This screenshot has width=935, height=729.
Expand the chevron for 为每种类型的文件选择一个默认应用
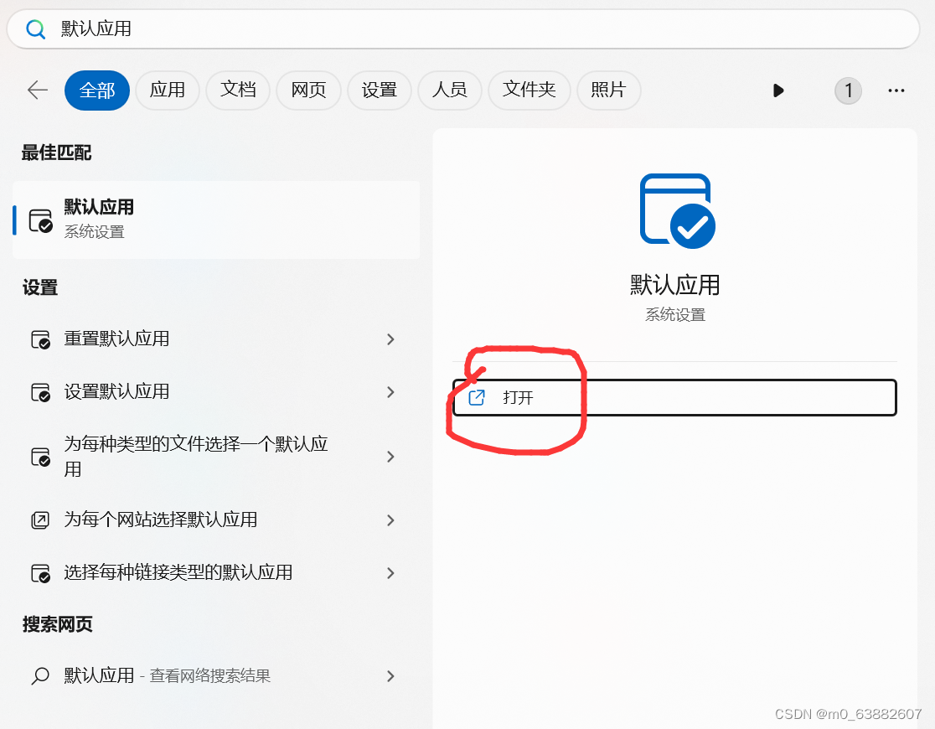(x=390, y=457)
